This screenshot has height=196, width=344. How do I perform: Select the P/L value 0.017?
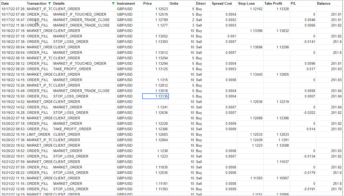tap(303, 69)
